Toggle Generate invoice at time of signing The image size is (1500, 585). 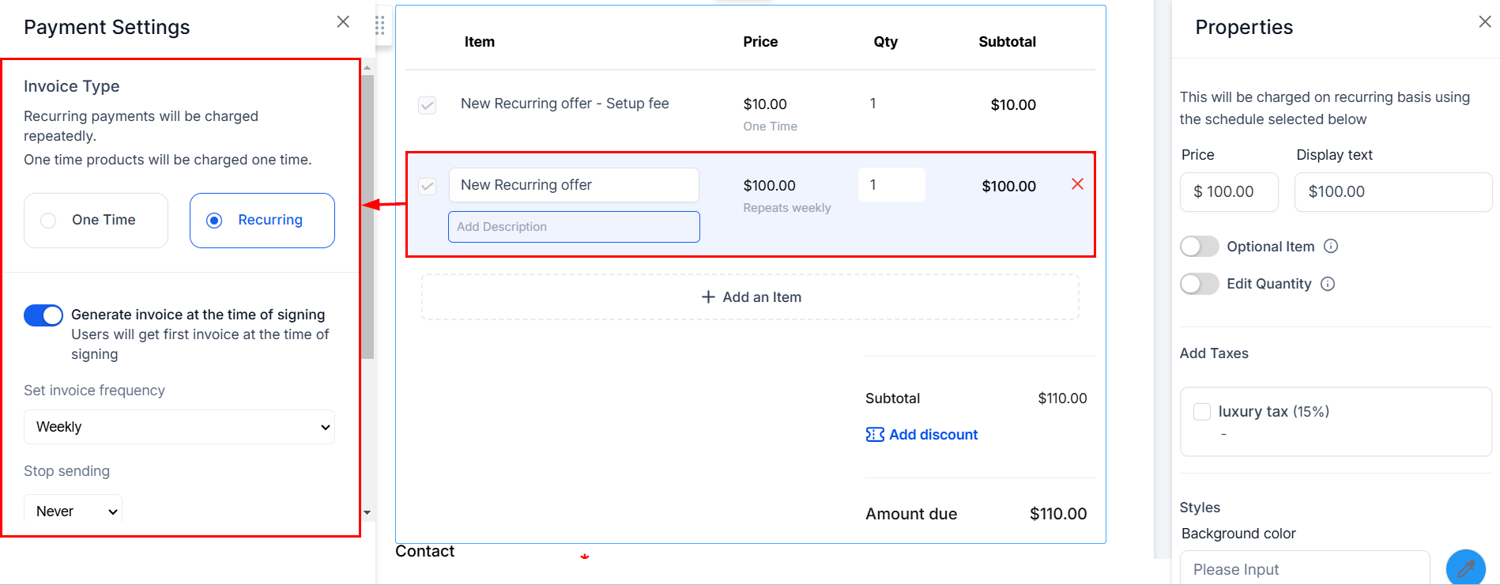43,315
